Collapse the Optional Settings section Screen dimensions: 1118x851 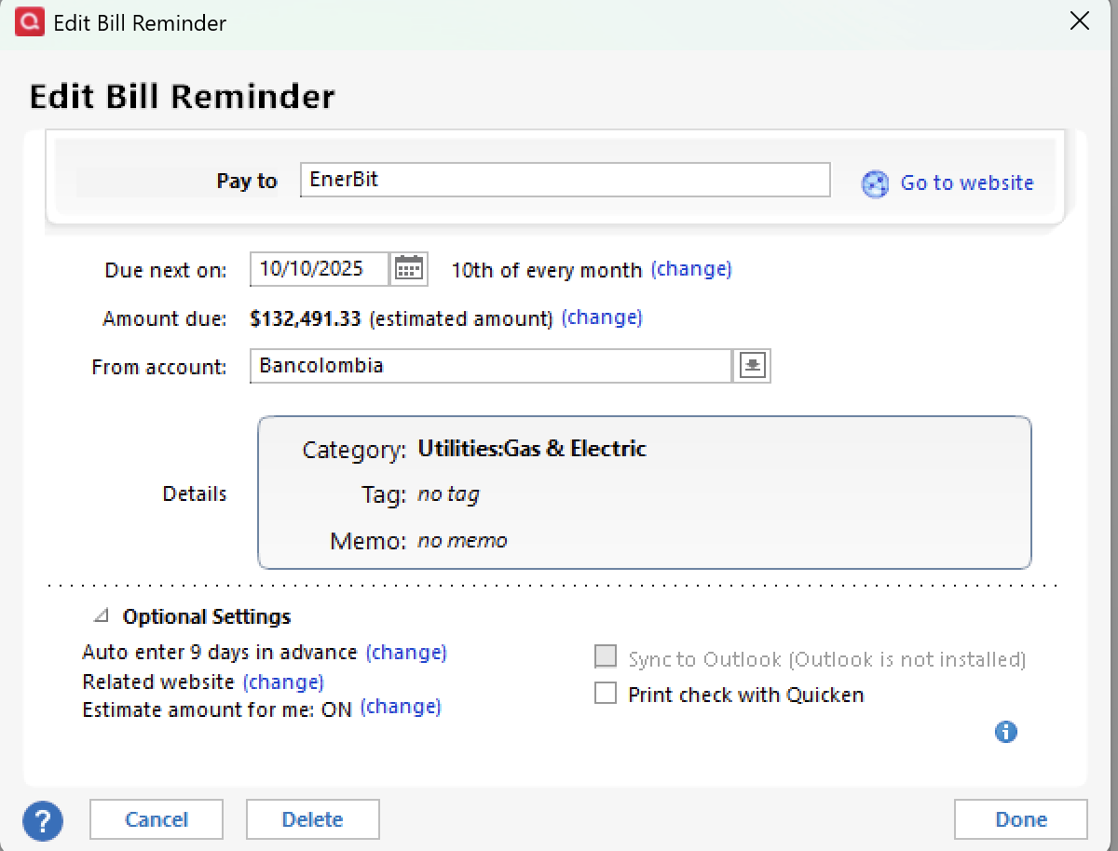pos(101,615)
